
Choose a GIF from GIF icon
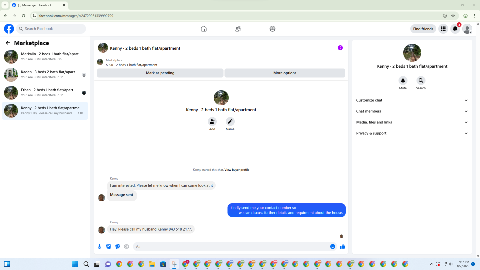click(x=126, y=246)
